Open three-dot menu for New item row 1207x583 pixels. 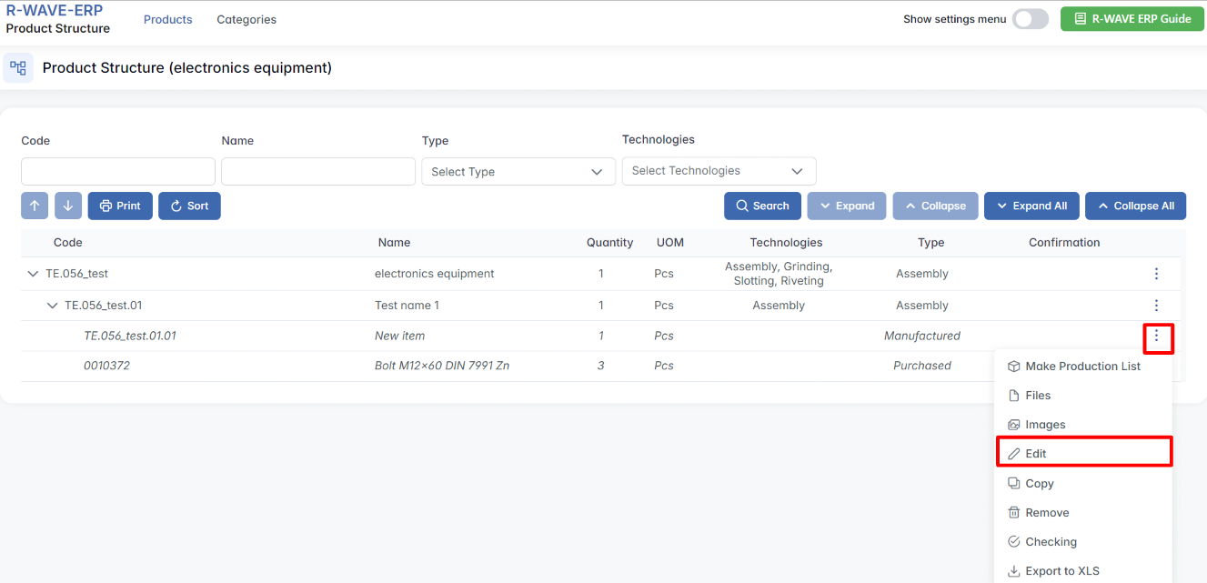(1156, 337)
